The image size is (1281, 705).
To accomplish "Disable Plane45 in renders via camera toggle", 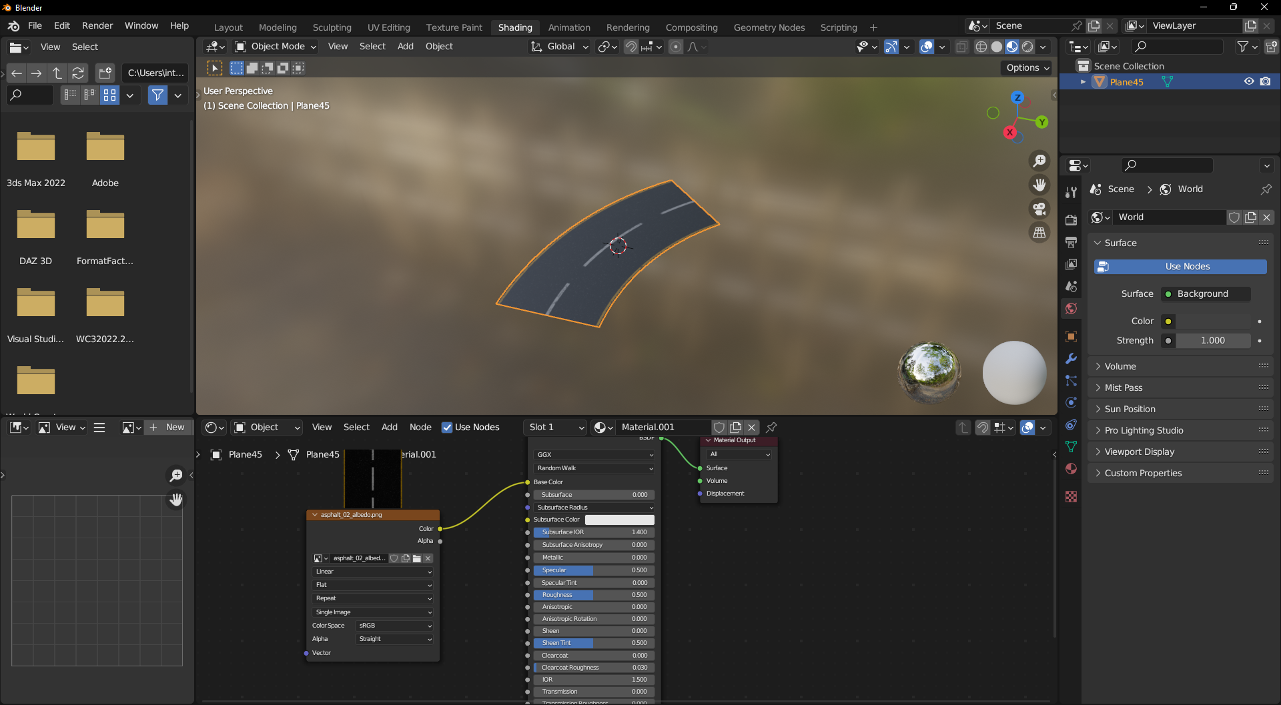I will click(1266, 81).
